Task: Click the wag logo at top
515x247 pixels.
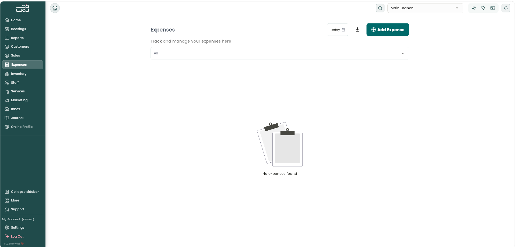Action: (23, 8)
